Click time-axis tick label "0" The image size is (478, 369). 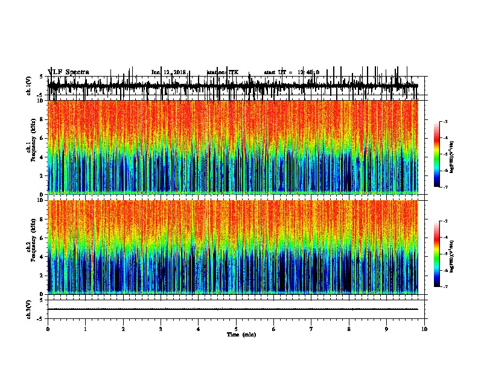pos(48,329)
